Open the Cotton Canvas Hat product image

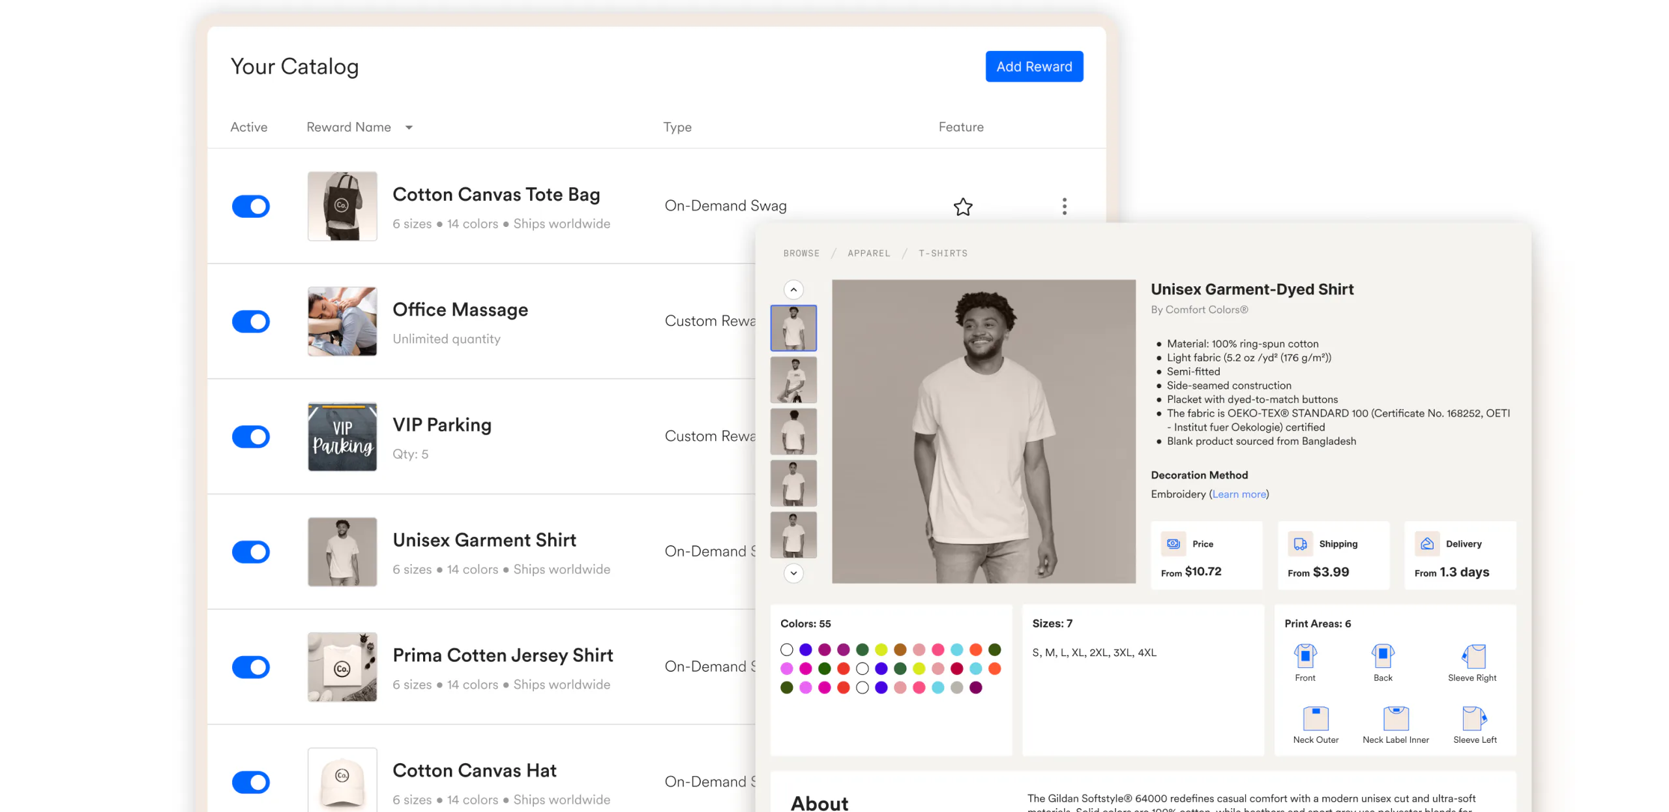pos(342,780)
